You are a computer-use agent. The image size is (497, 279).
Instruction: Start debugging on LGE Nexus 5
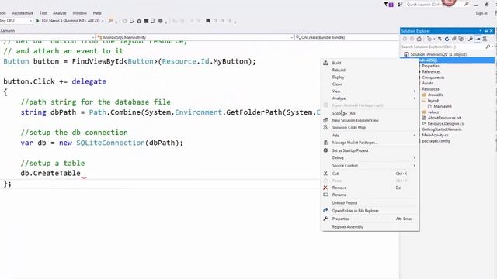point(68,21)
